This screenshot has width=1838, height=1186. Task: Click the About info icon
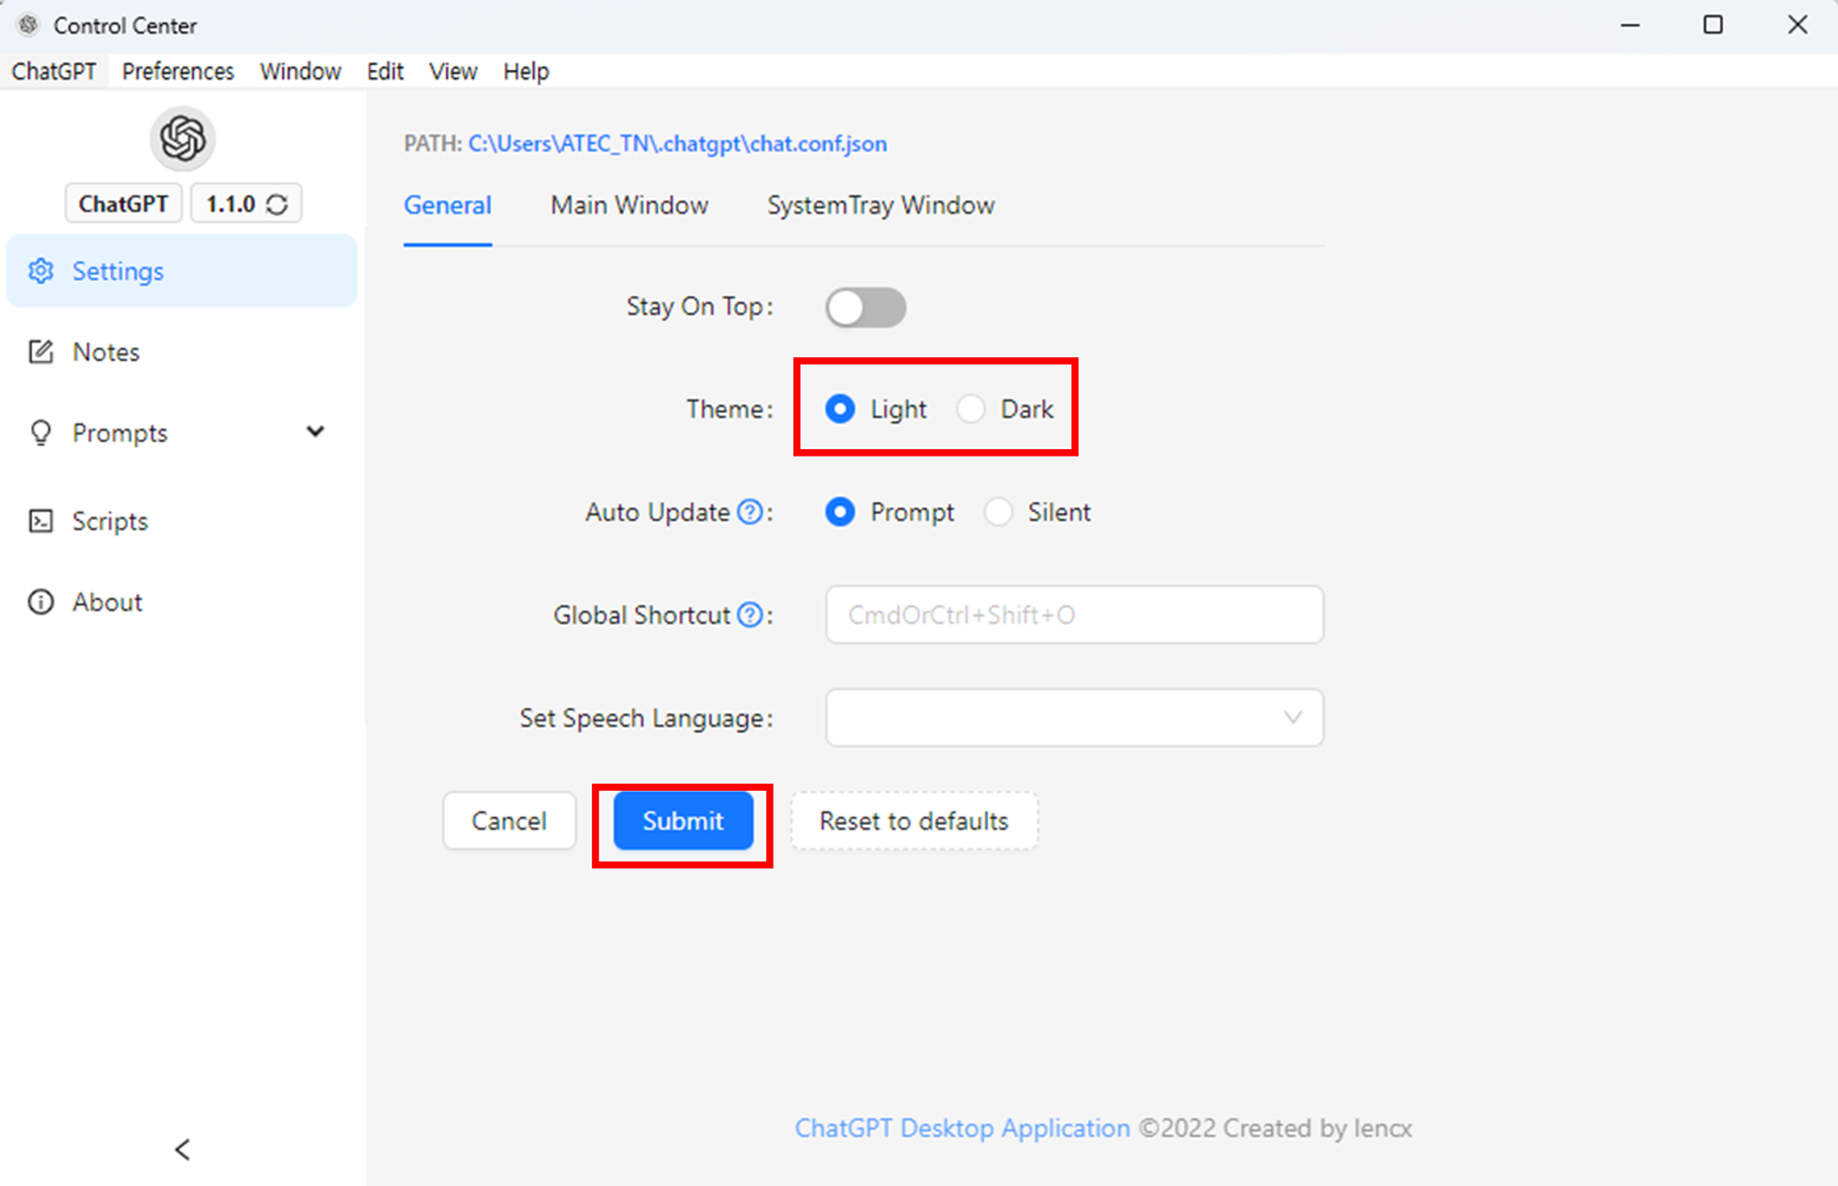(41, 602)
